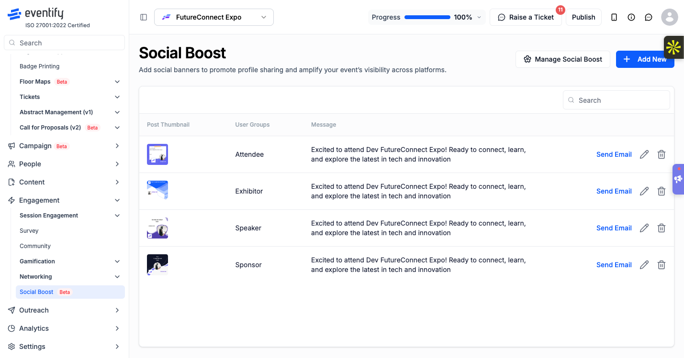The height and width of the screenshot is (358, 684).
Task: Open the Exhibitor post thumbnail
Action: (x=157, y=191)
